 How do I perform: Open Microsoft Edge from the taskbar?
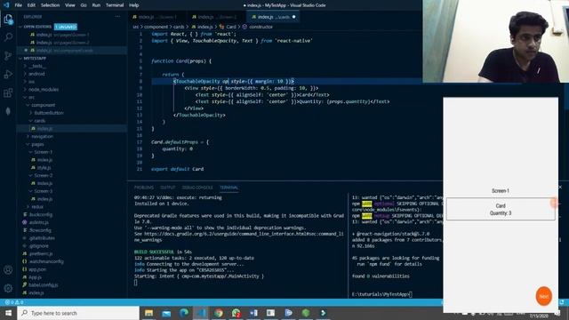(184, 313)
